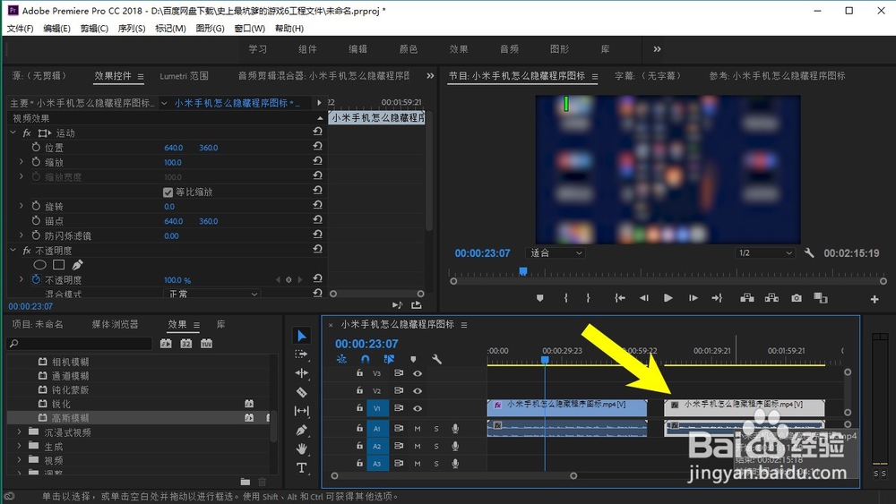The width and height of the screenshot is (896, 504).
Task: Select the Pen tool in toolbar
Action: point(302,431)
